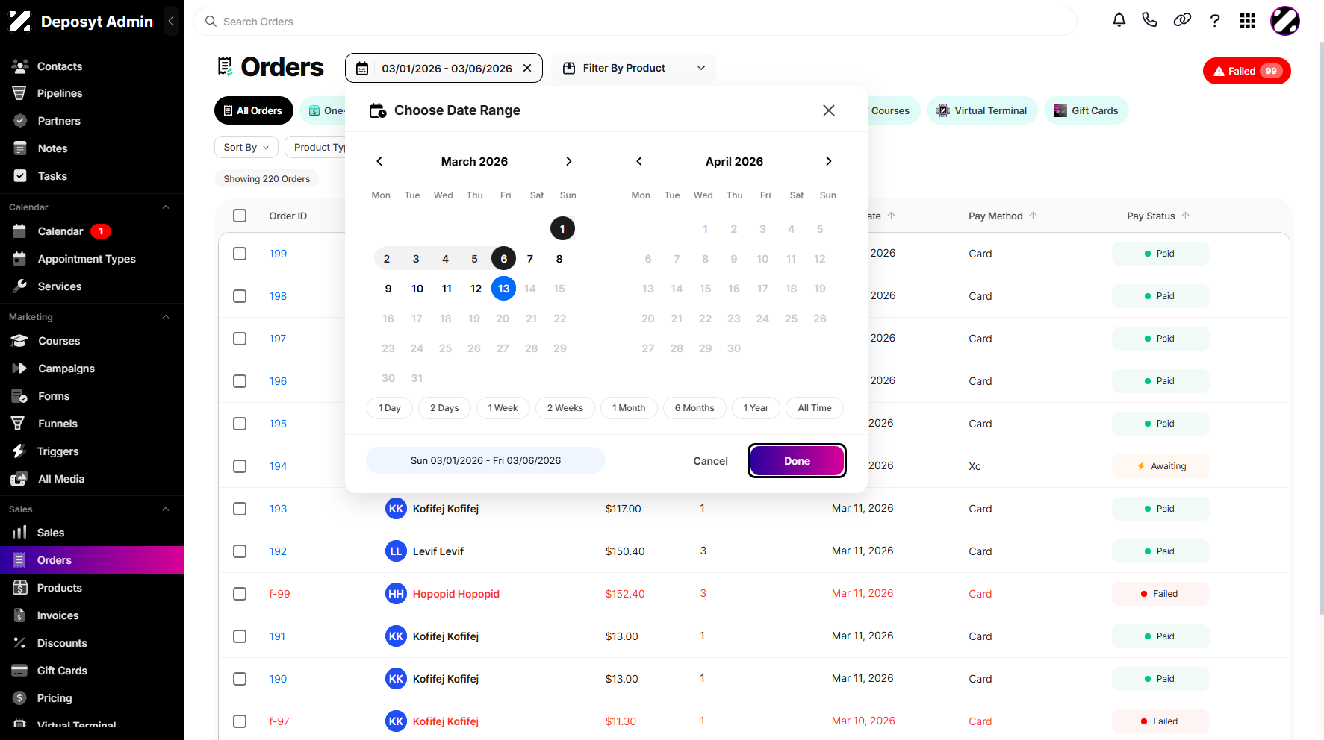Choose the All Time preset range
This screenshot has width=1324, height=740.
pos(815,408)
